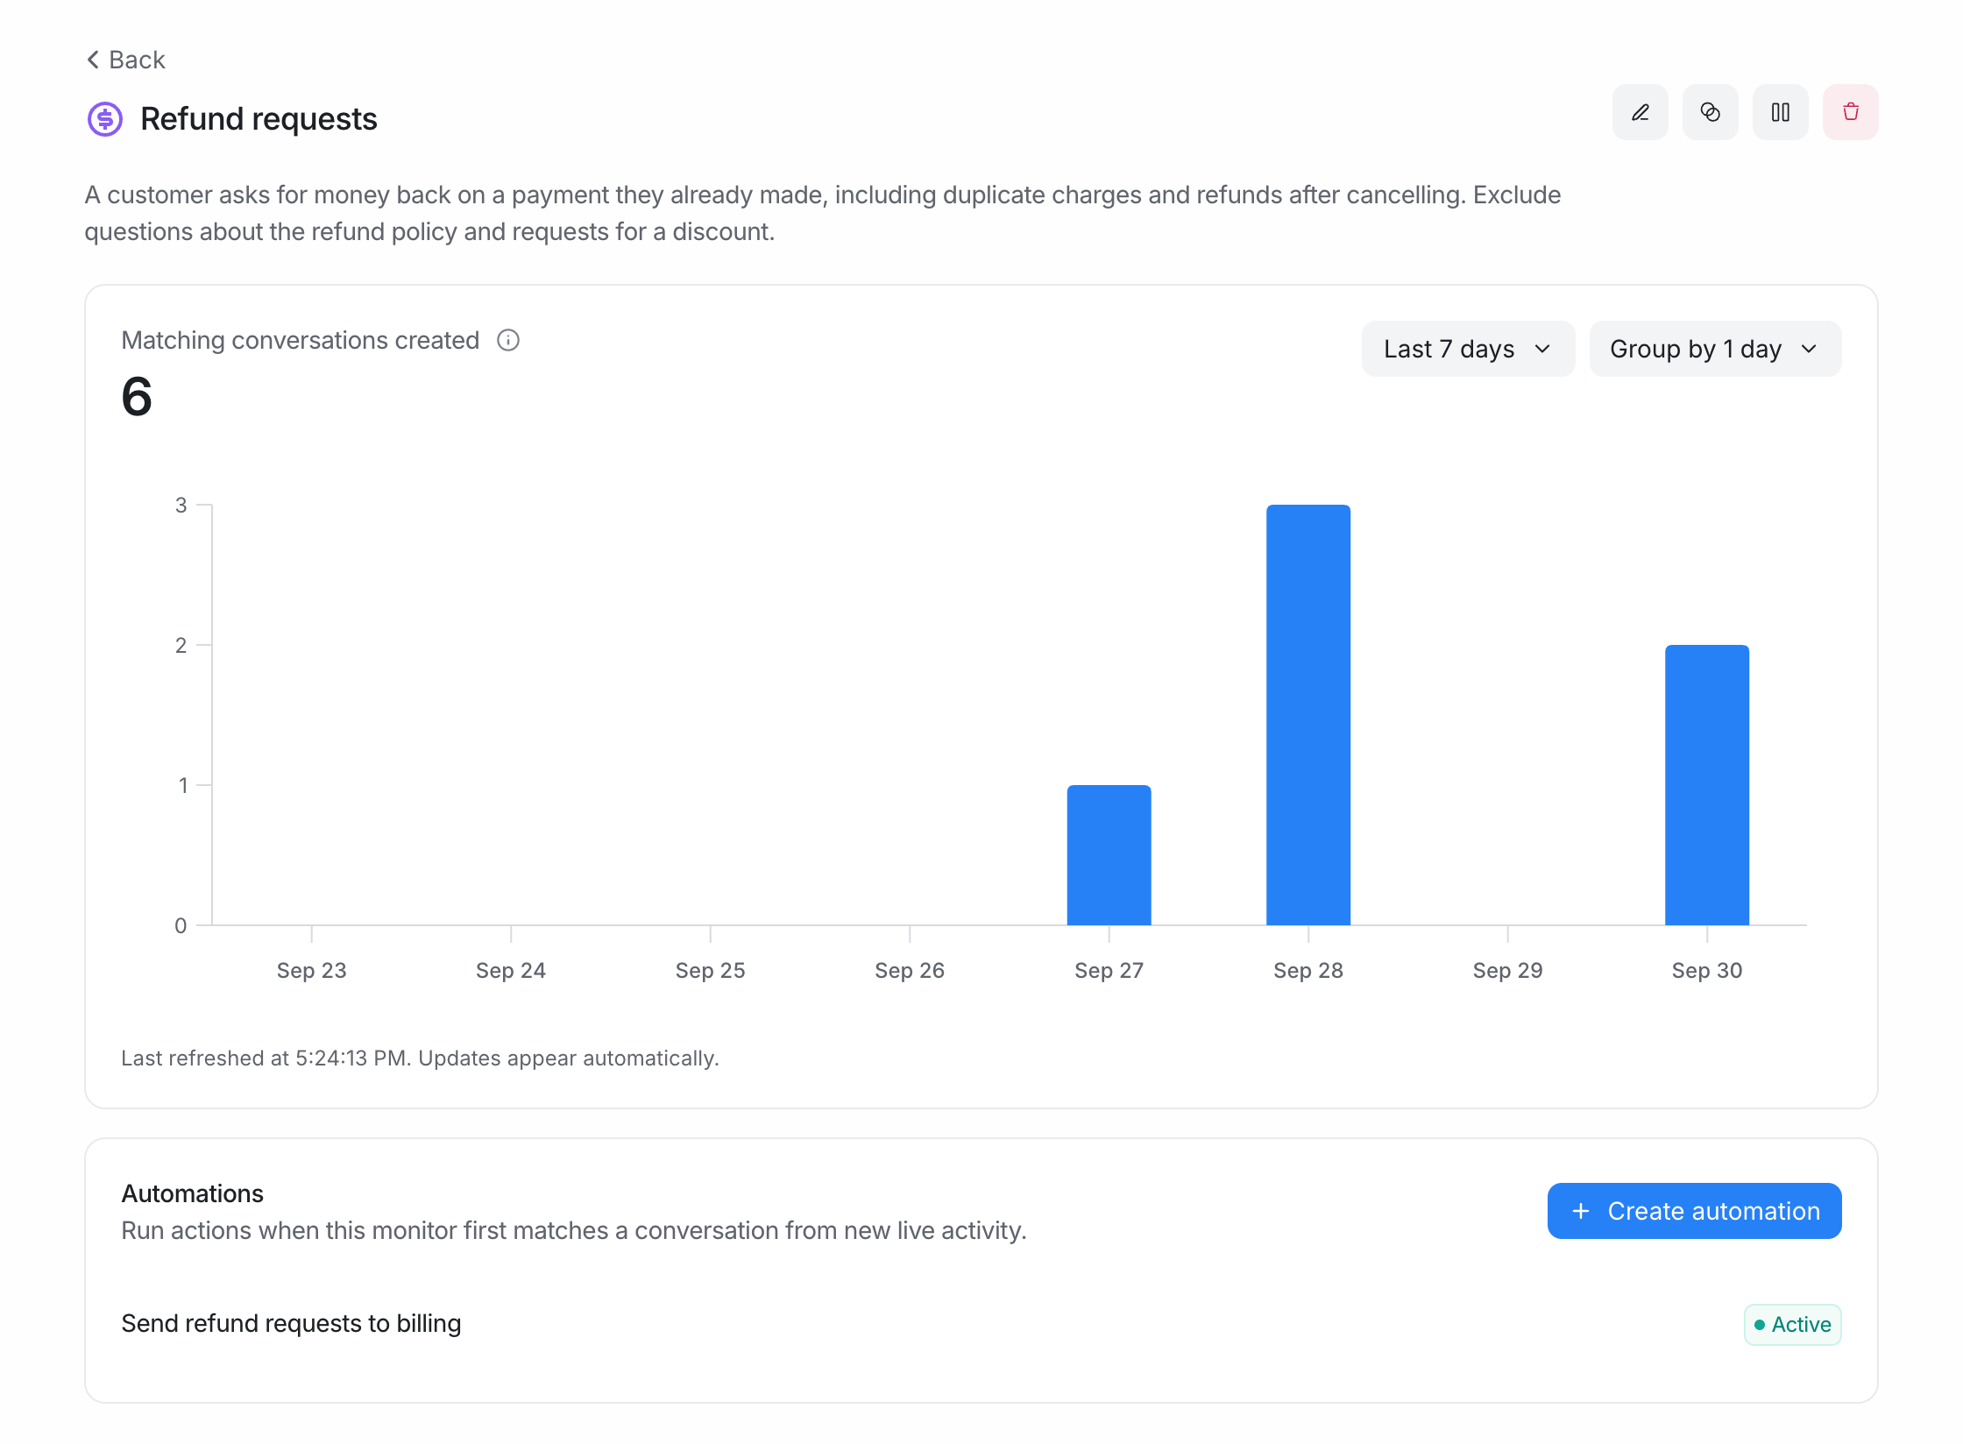Open Send refund requests to billing automation
Screen dimensions: 1963x1444
pyautogui.click(x=291, y=1323)
